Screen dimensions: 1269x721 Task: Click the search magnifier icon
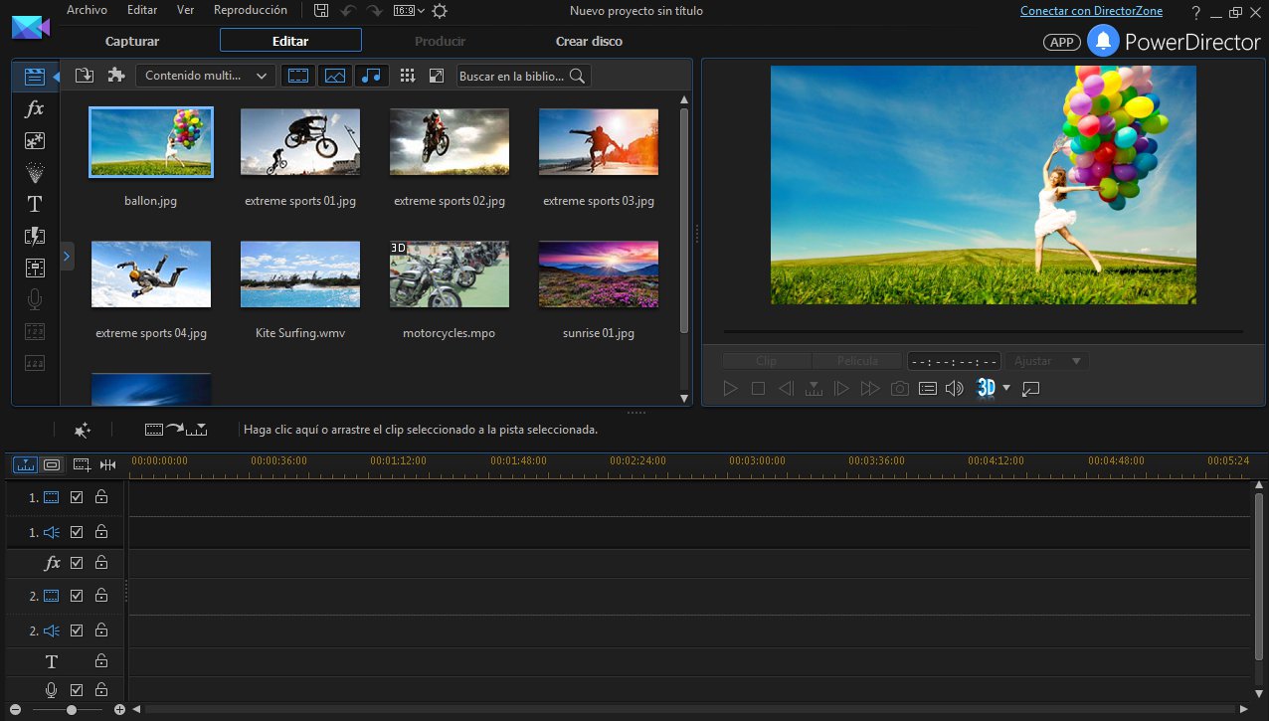tap(577, 76)
